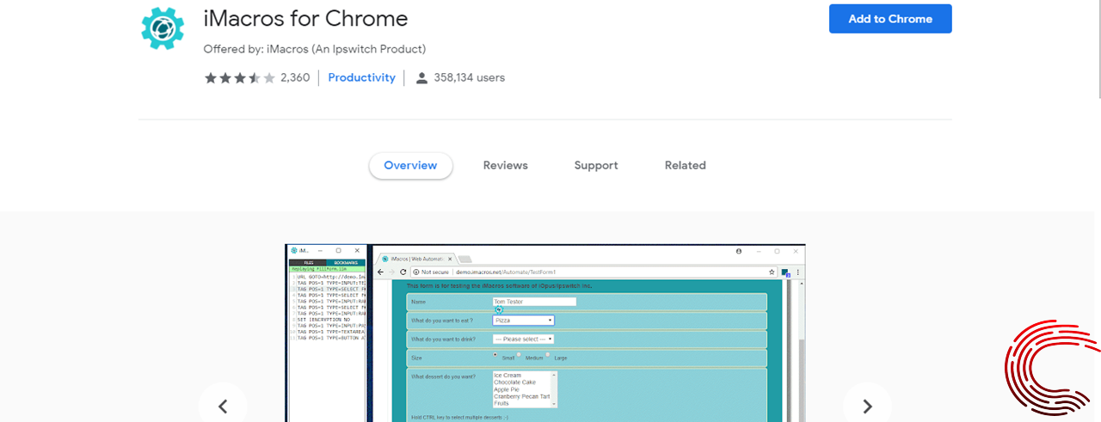
Task: Click the Name field containing Tom Tester
Action: (x=534, y=302)
